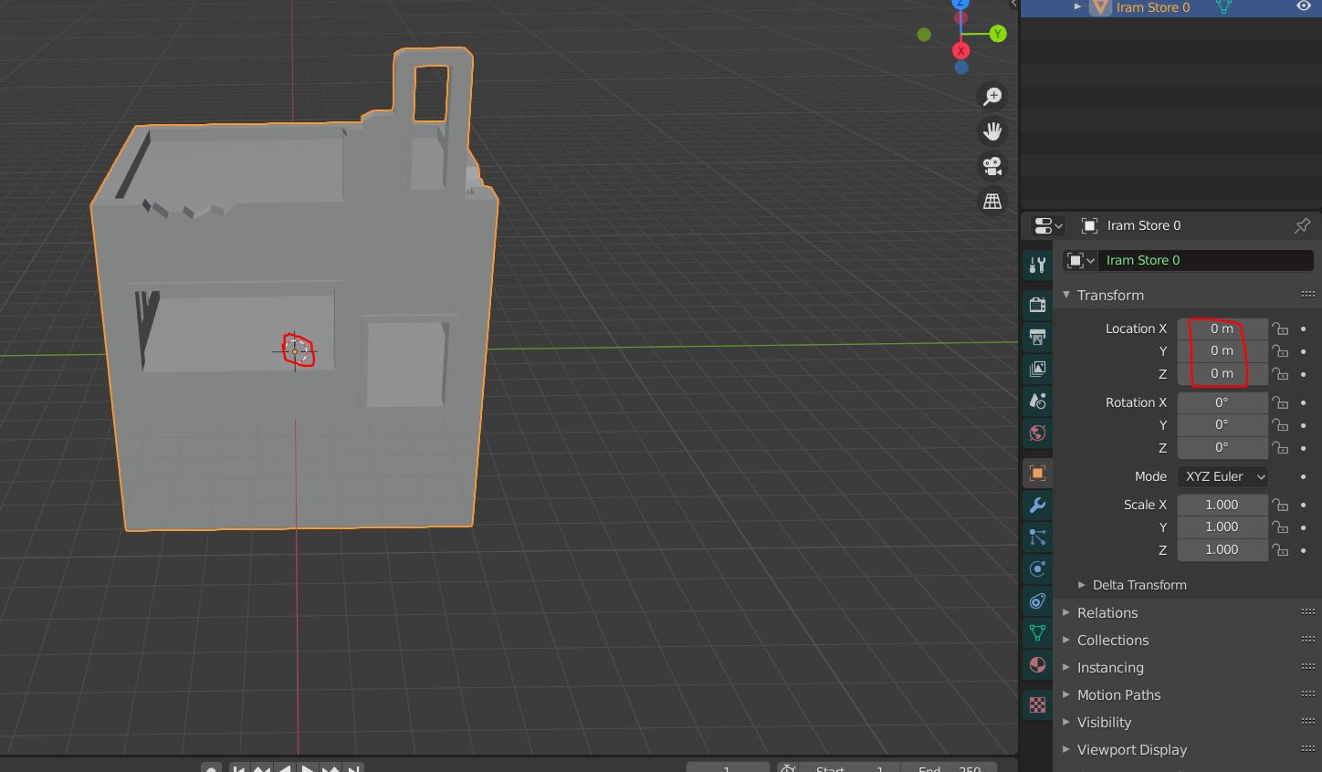Toggle the Scale Y lock
The image size is (1322, 772).
tap(1281, 527)
